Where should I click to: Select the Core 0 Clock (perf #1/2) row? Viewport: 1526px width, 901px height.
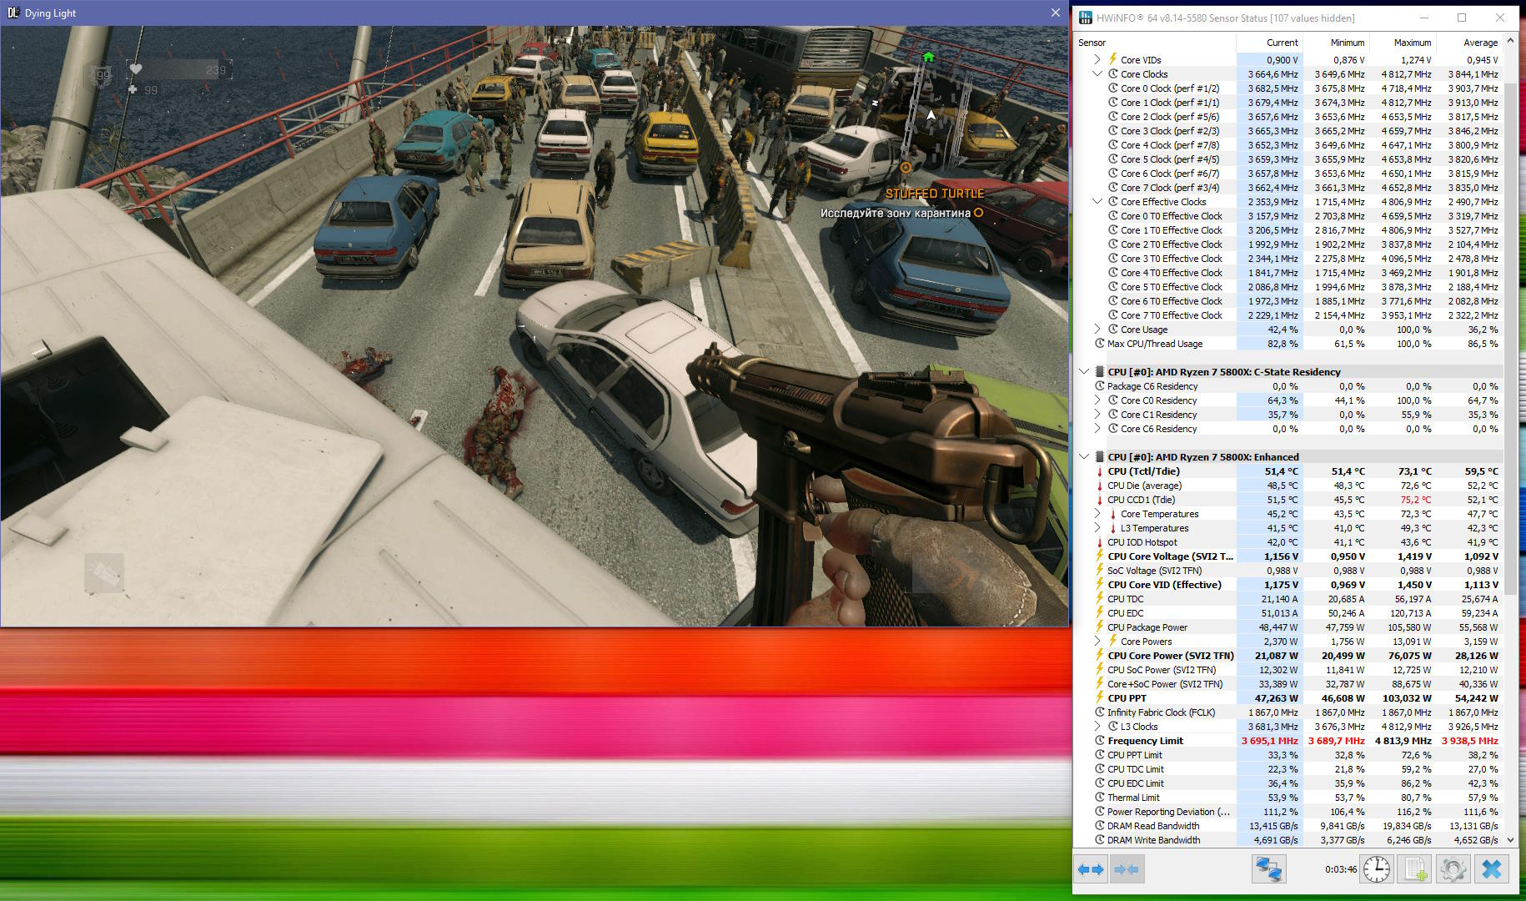click(x=1288, y=88)
